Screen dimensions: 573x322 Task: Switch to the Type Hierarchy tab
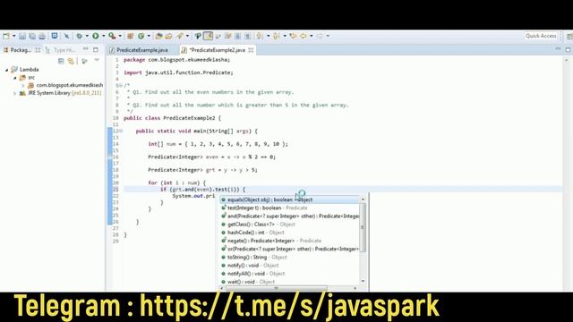coord(62,50)
